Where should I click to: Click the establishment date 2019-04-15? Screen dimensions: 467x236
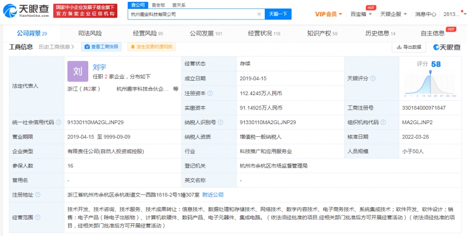pos(253,78)
